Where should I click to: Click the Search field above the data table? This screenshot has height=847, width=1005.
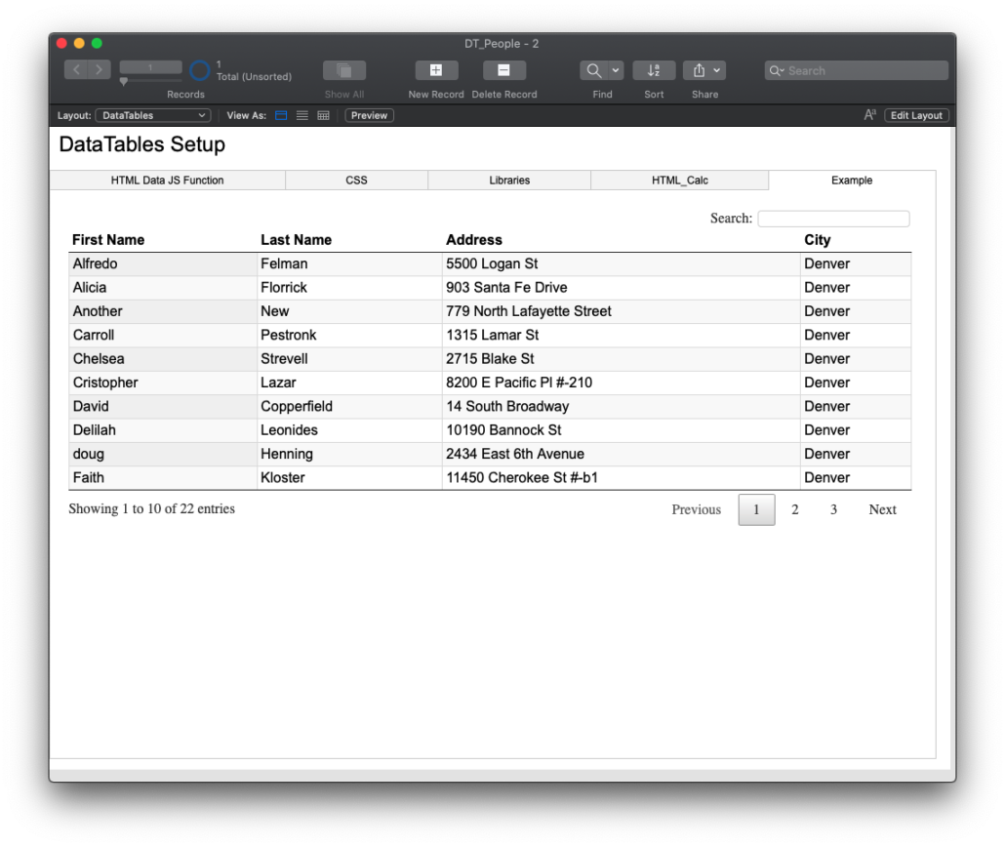coord(833,218)
